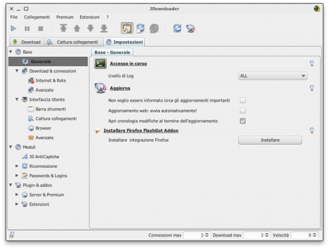The image size is (329, 249).
Task: Check 'Aggiornamento web: avvia automaticamente' box
Action: [x=243, y=110]
